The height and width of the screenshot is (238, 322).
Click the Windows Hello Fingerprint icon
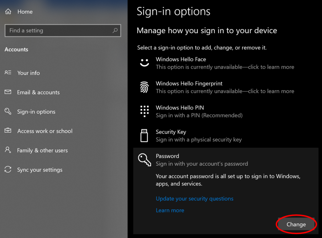click(144, 87)
